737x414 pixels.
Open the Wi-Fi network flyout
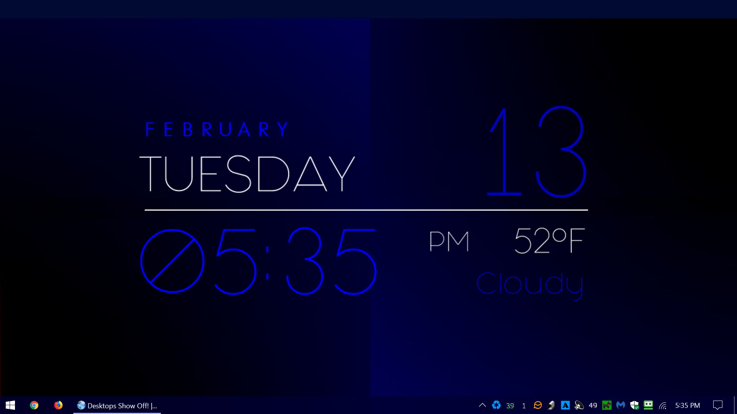pyautogui.click(x=663, y=405)
